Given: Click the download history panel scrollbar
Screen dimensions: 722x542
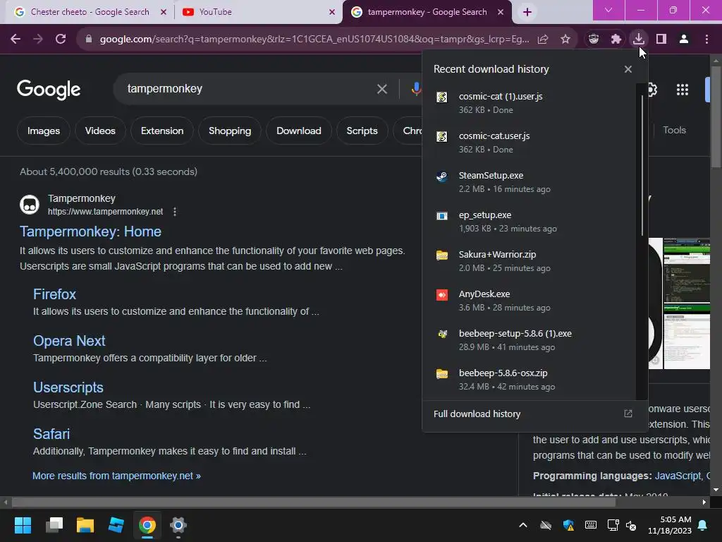Looking at the screenshot, I should [x=642, y=166].
